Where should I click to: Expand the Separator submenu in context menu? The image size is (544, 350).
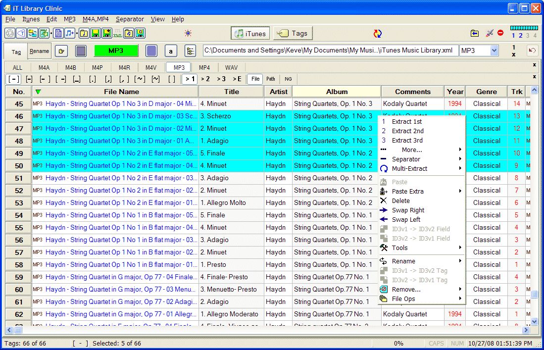[x=422, y=159]
